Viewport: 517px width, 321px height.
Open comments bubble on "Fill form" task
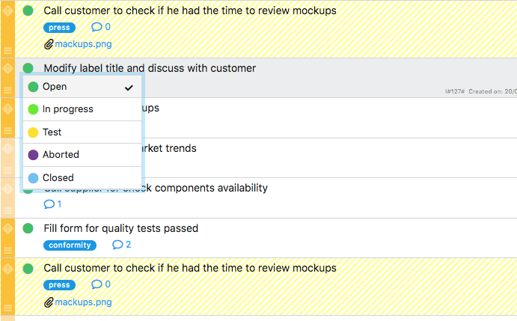point(121,245)
